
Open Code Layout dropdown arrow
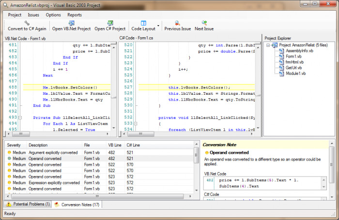click(x=158, y=26)
